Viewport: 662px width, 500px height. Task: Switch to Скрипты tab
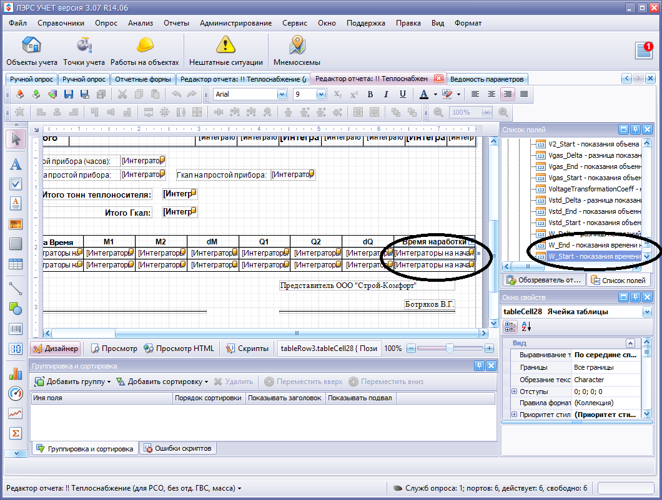(x=247, y=349)
